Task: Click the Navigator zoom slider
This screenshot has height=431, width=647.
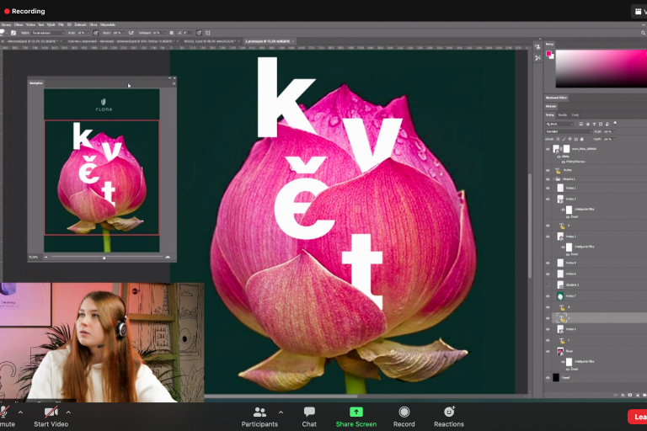Action: [x=104, y=257]
